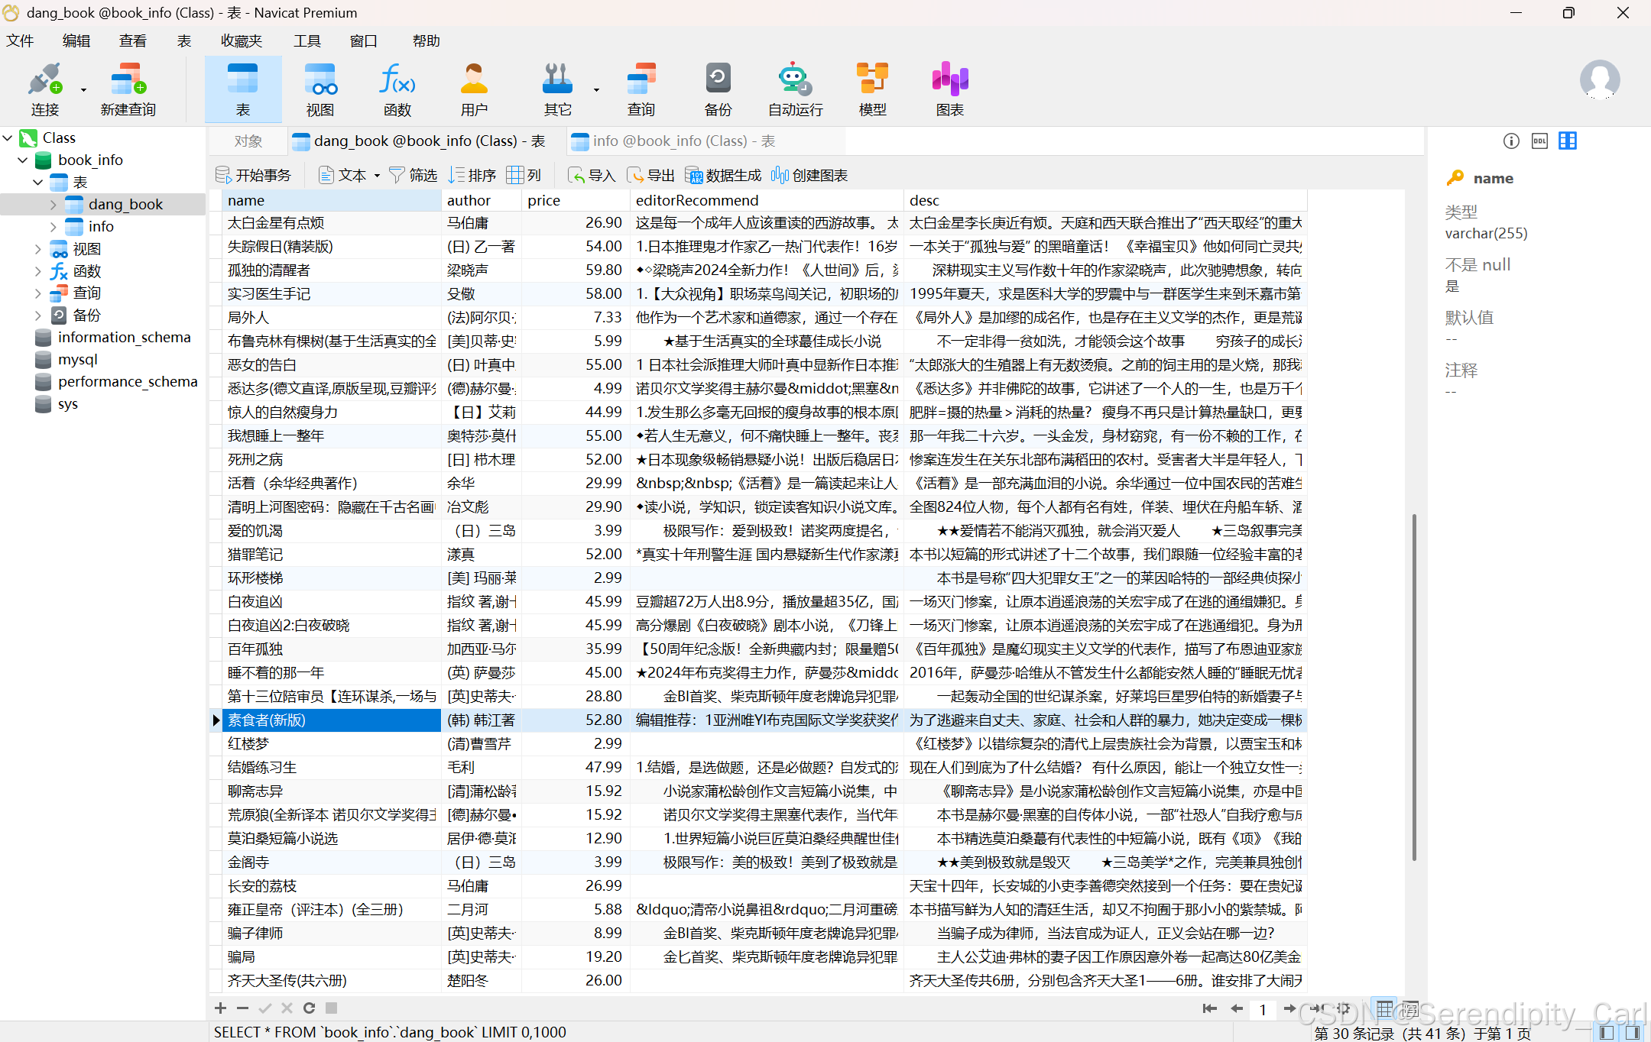Switch to grid view mode

tap(1384, 1009)
